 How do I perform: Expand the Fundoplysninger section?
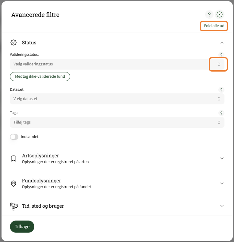coord(222,183)
